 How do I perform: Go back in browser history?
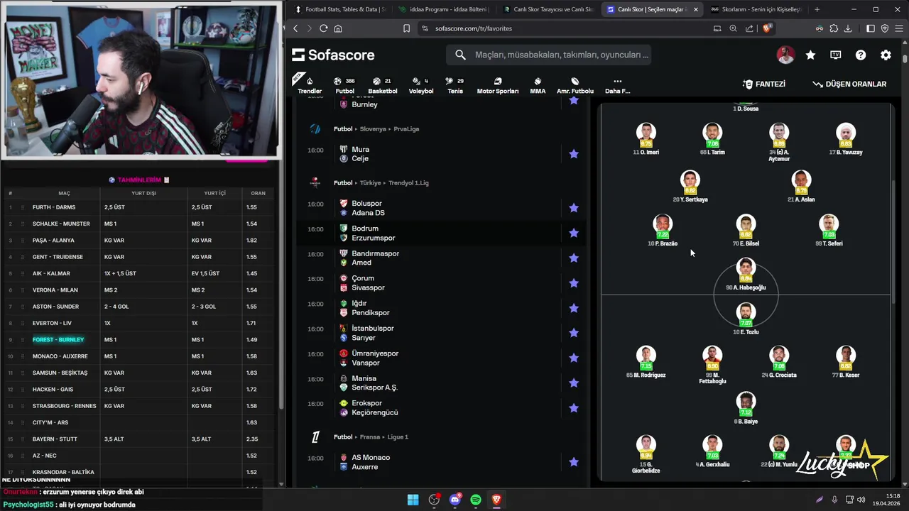[296, 28]
